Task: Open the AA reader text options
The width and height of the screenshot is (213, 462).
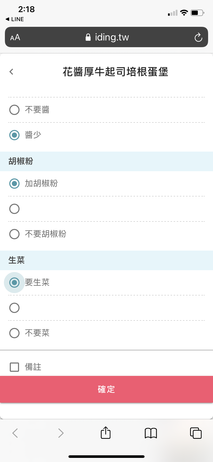Action: coord(15,37)
